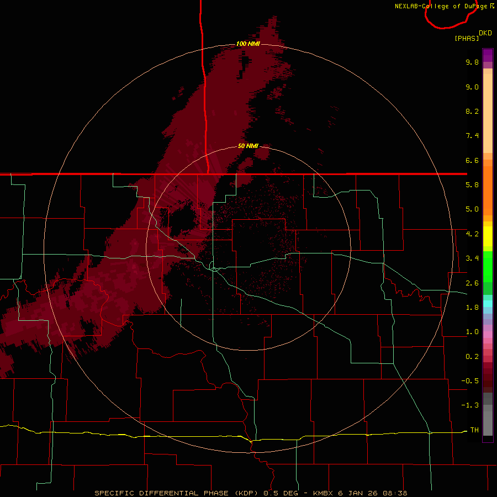The image size is (497, 497).
Task: Click the cyan 1.8 segment of color bar
Action: [x=488, y=304]
